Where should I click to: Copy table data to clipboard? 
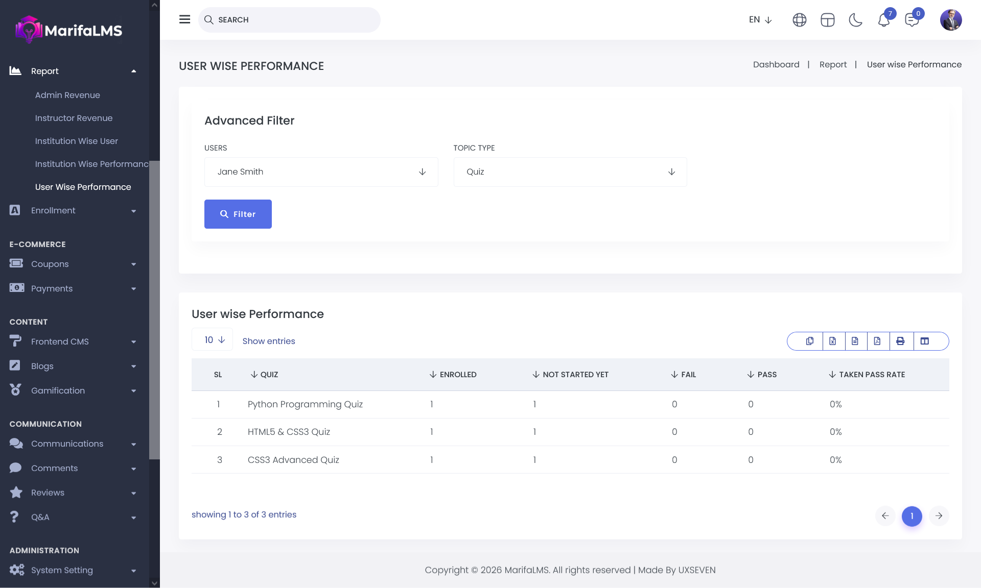tap(810, 341)
